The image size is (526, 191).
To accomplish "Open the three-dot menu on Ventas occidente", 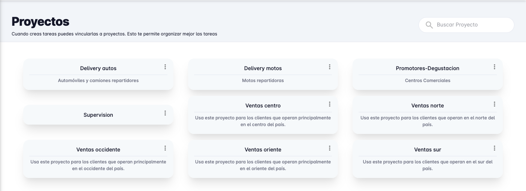I will (x=165, y=148).
